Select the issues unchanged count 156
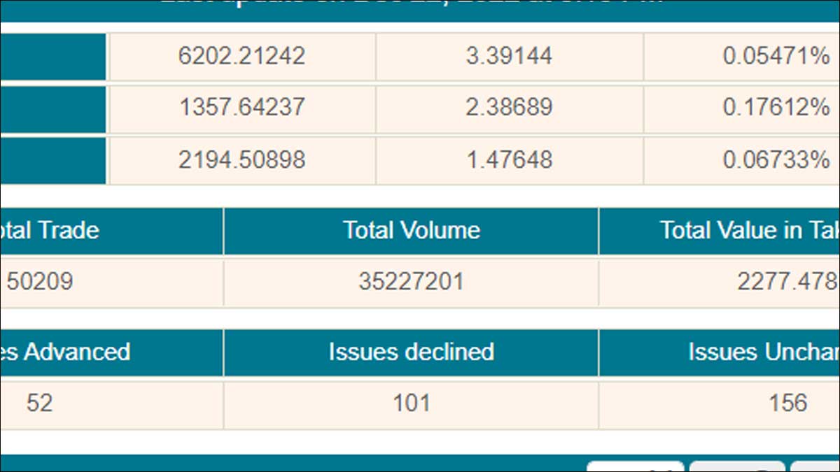The width and height of the screenshot is (840, 472). tap(787, 403)
